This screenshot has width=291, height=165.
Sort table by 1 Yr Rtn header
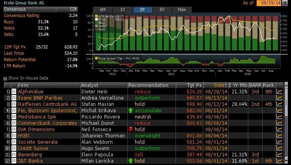(238, 85)
